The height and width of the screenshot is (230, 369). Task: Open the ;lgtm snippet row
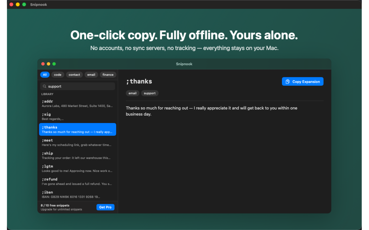78,168
